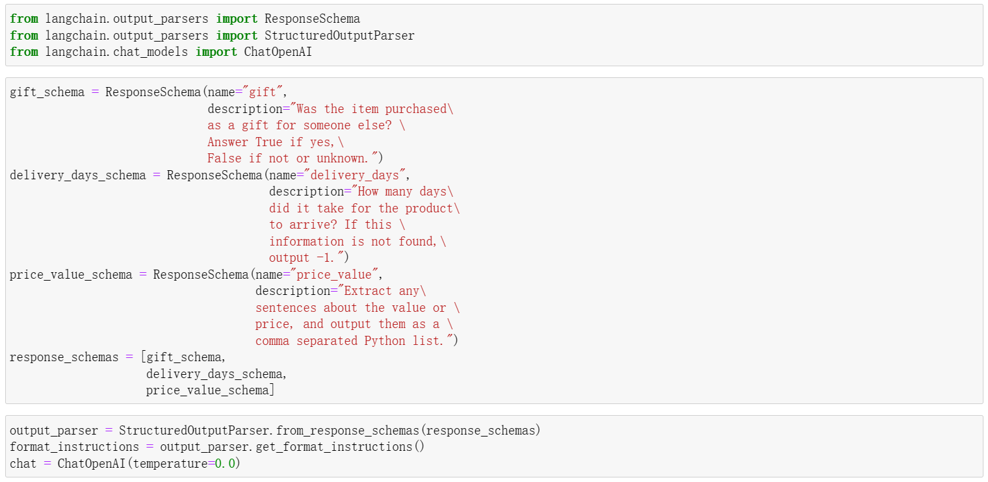
Task: Click the "Answer True if yes," description line
Action: point(275,142)
